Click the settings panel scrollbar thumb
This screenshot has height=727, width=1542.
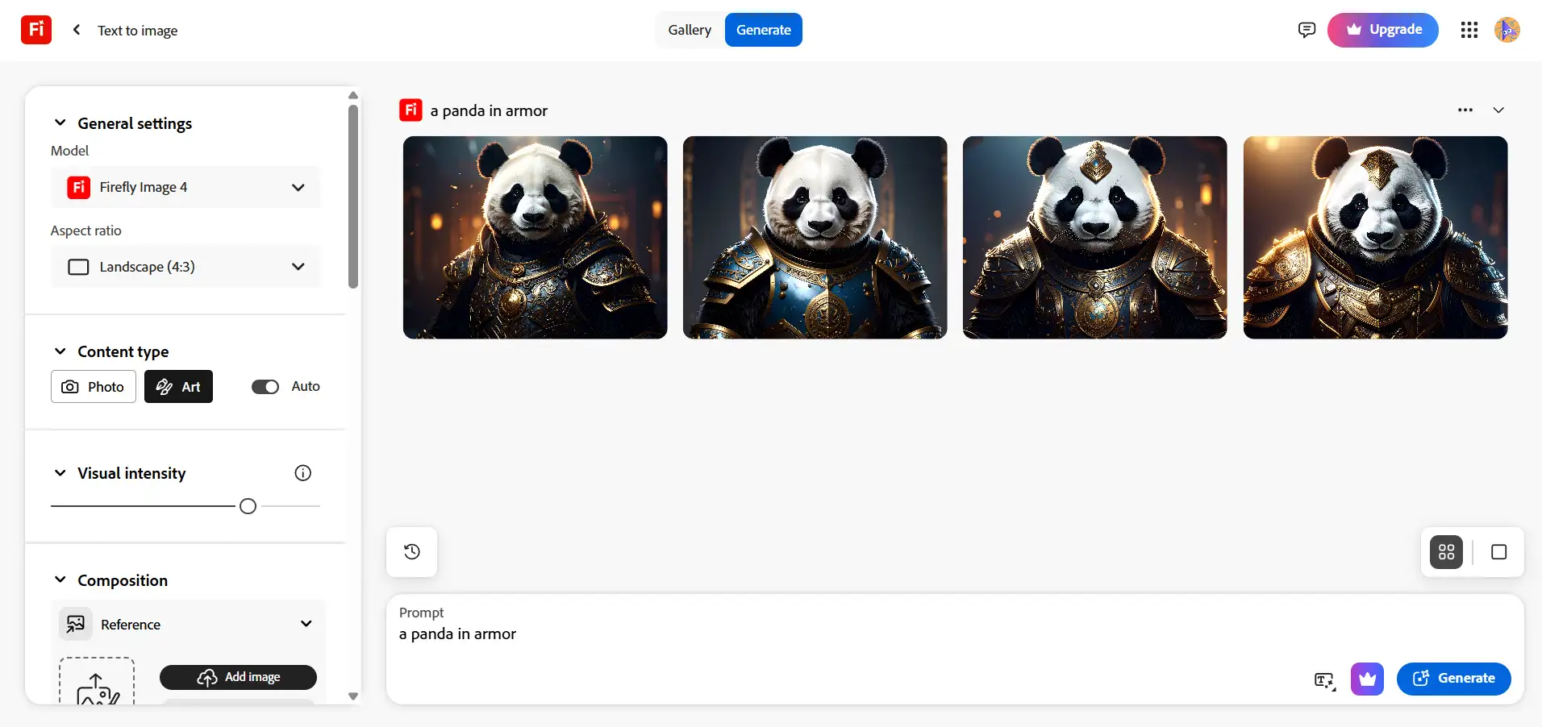click(x=353, y=196)
